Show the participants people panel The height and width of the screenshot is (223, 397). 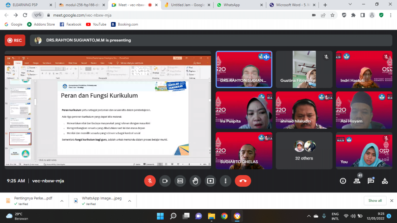pyautogui.click(x=357, y=181)
